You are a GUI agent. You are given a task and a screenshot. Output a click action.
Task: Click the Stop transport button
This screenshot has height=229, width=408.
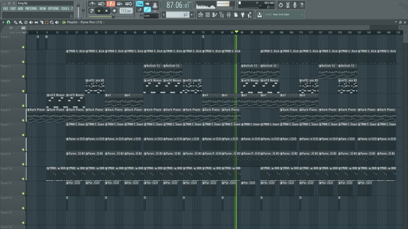coord(106,11)
